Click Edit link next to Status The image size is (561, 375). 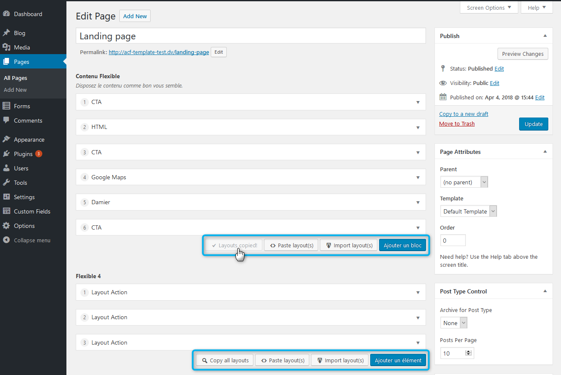pyautogui.click(x=499, y=68)
